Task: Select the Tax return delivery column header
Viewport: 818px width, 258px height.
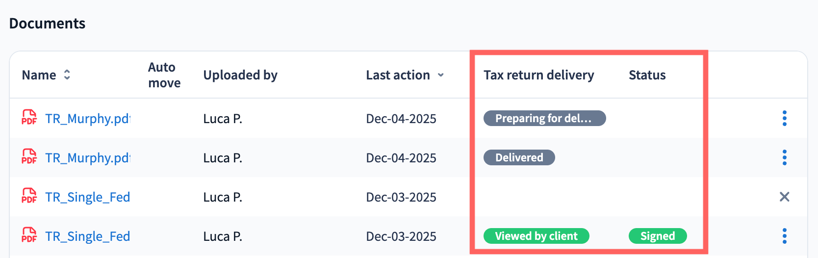Action: click(x=538, y=75)
